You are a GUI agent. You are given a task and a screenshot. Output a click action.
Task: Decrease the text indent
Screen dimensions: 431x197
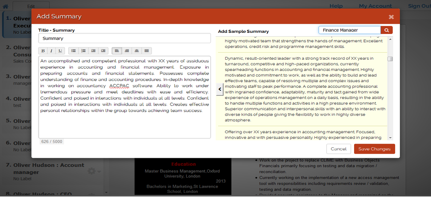pyautogui.click(x=93, y=50)
